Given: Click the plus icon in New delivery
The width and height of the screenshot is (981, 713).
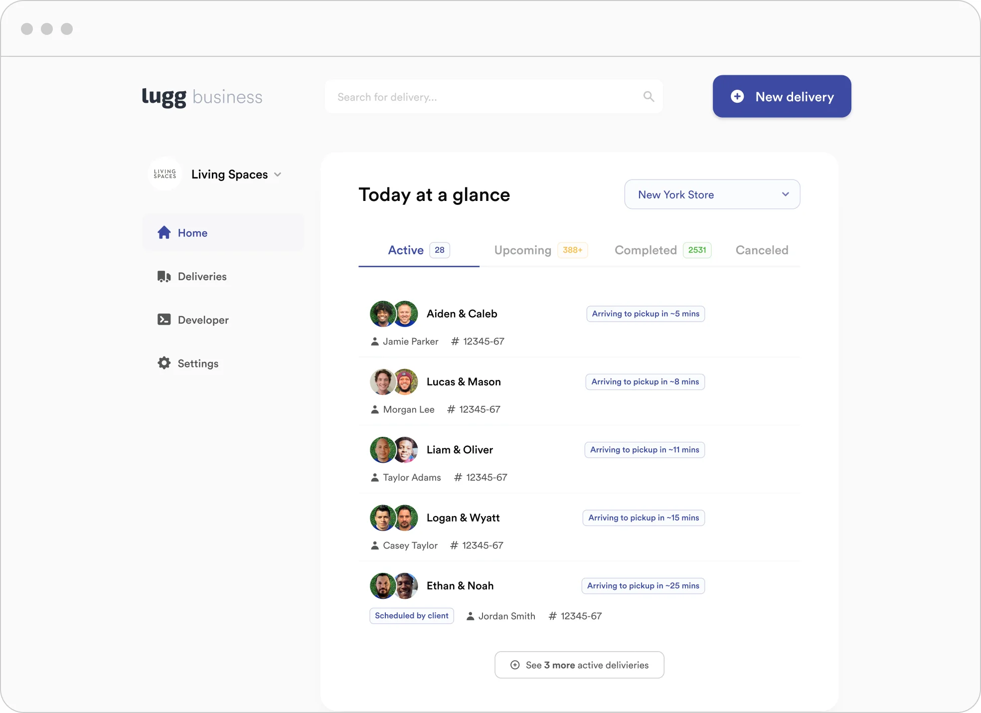Looking at the screenshot, I should [x=737, y=96].
